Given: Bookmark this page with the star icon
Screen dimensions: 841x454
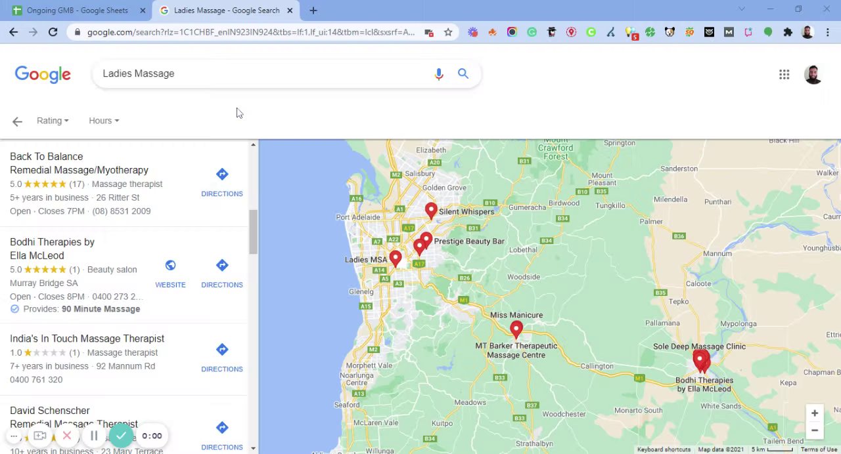Looking at the screenshot, I should pos(448,32).
